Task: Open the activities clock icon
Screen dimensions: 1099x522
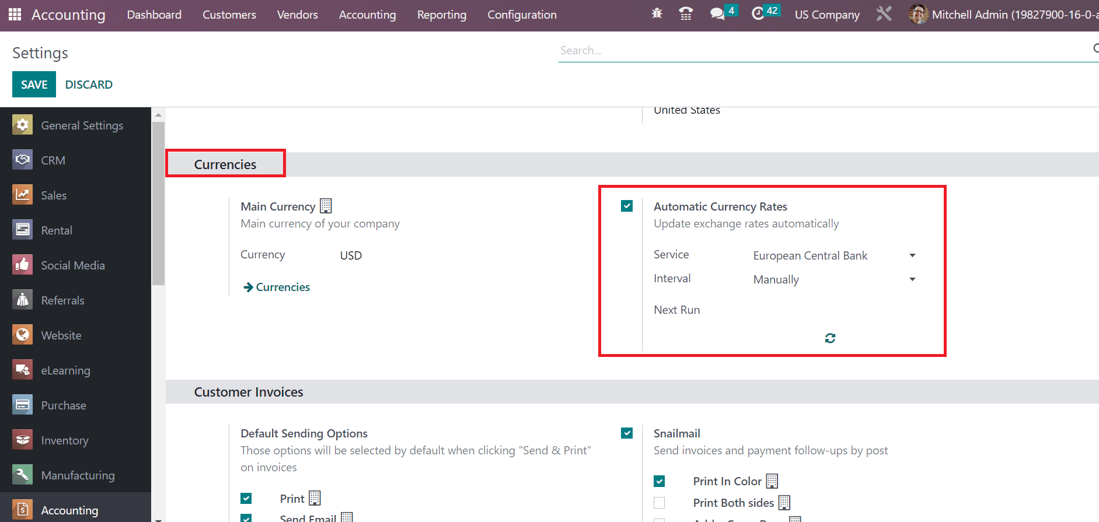Action: [x=758, y=13]
